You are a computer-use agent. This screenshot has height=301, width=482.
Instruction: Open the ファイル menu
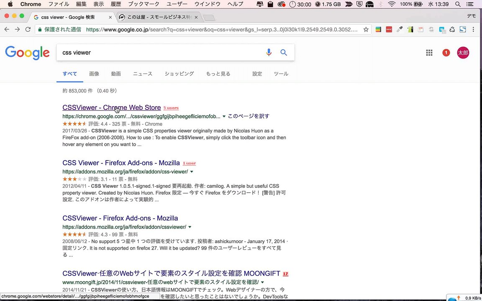[x=59, y=4]
